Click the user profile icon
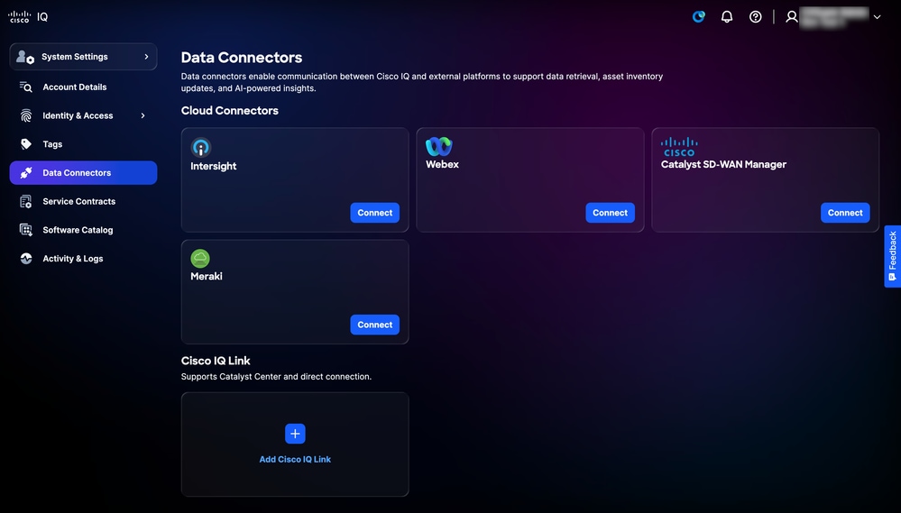This screenshot has width=901, height=513. click(792, 16)
